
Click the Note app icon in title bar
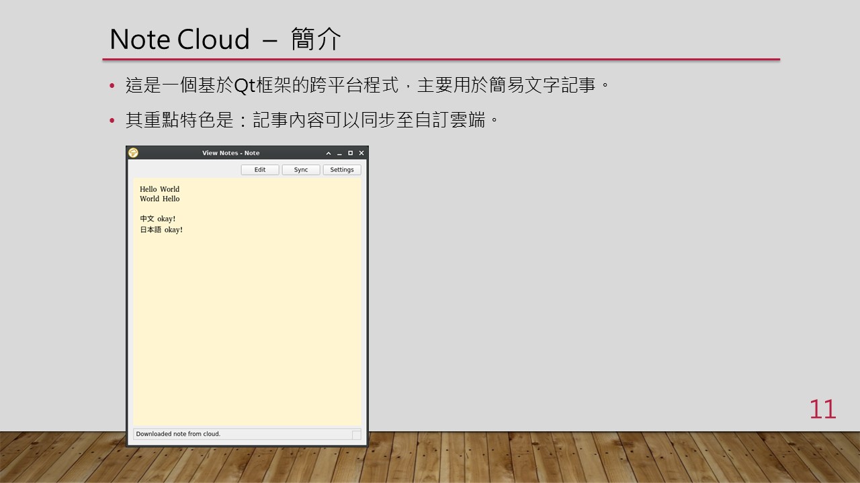click(133, 153)
